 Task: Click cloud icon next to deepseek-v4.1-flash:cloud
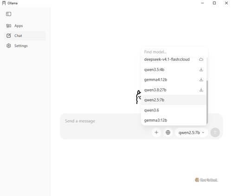point(201,59)
